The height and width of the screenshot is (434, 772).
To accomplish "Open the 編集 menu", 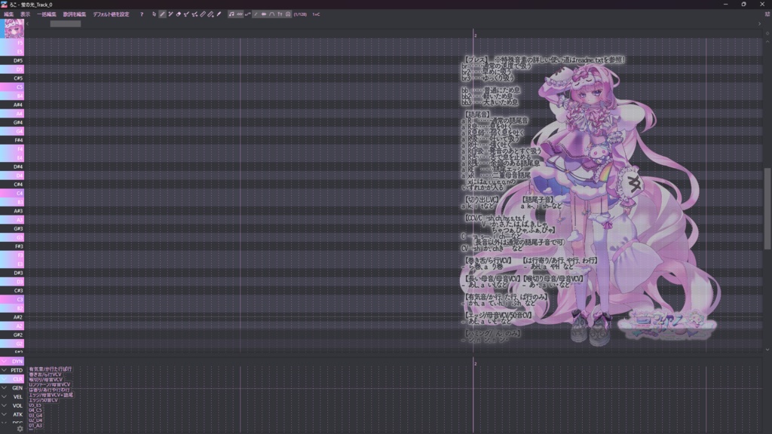I will coord(9,14).
